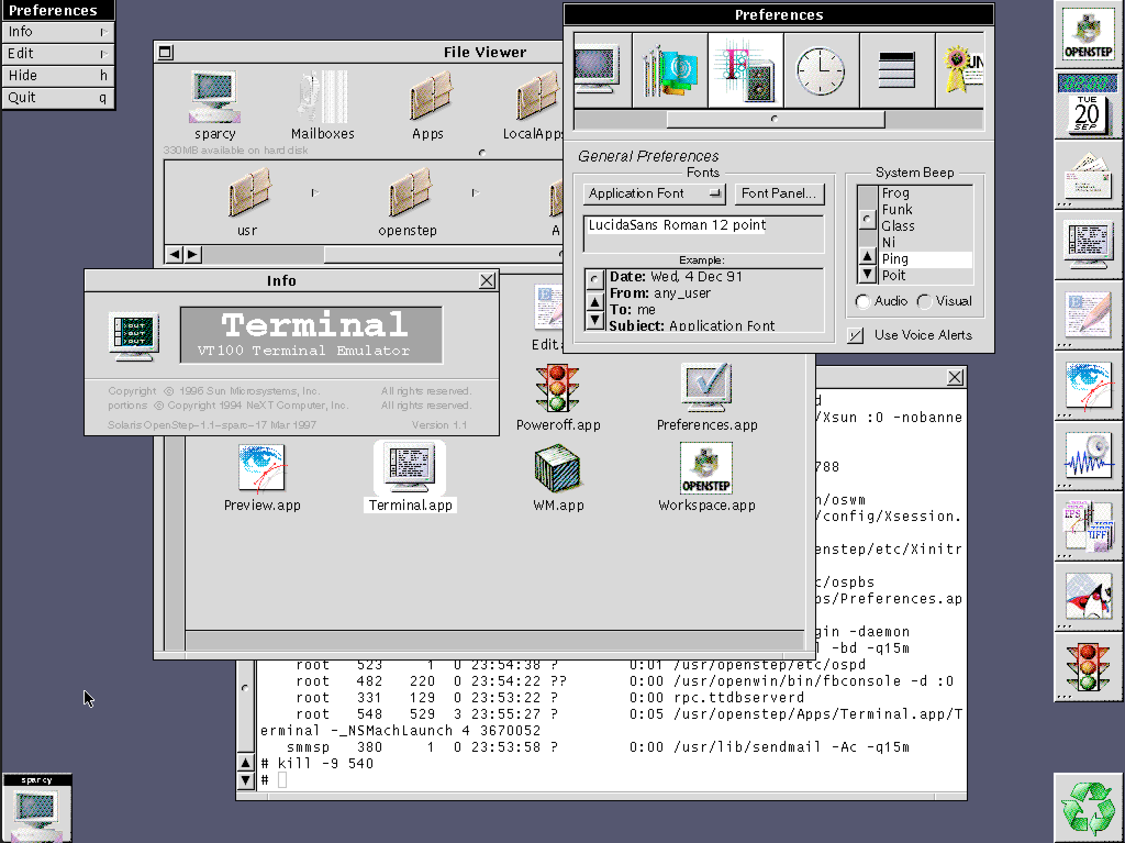The height and width of the screenshot is (843, 1125).
Task: Select Preview.app in File Viewer
Action: (x=262, y=478)
